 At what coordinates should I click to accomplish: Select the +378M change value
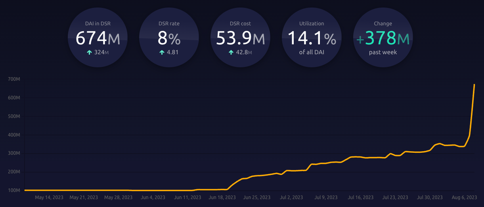pyautogui.click(x=383, y=38)
